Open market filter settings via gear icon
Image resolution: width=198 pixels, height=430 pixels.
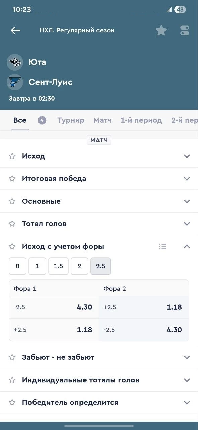(x=42, y=120)
